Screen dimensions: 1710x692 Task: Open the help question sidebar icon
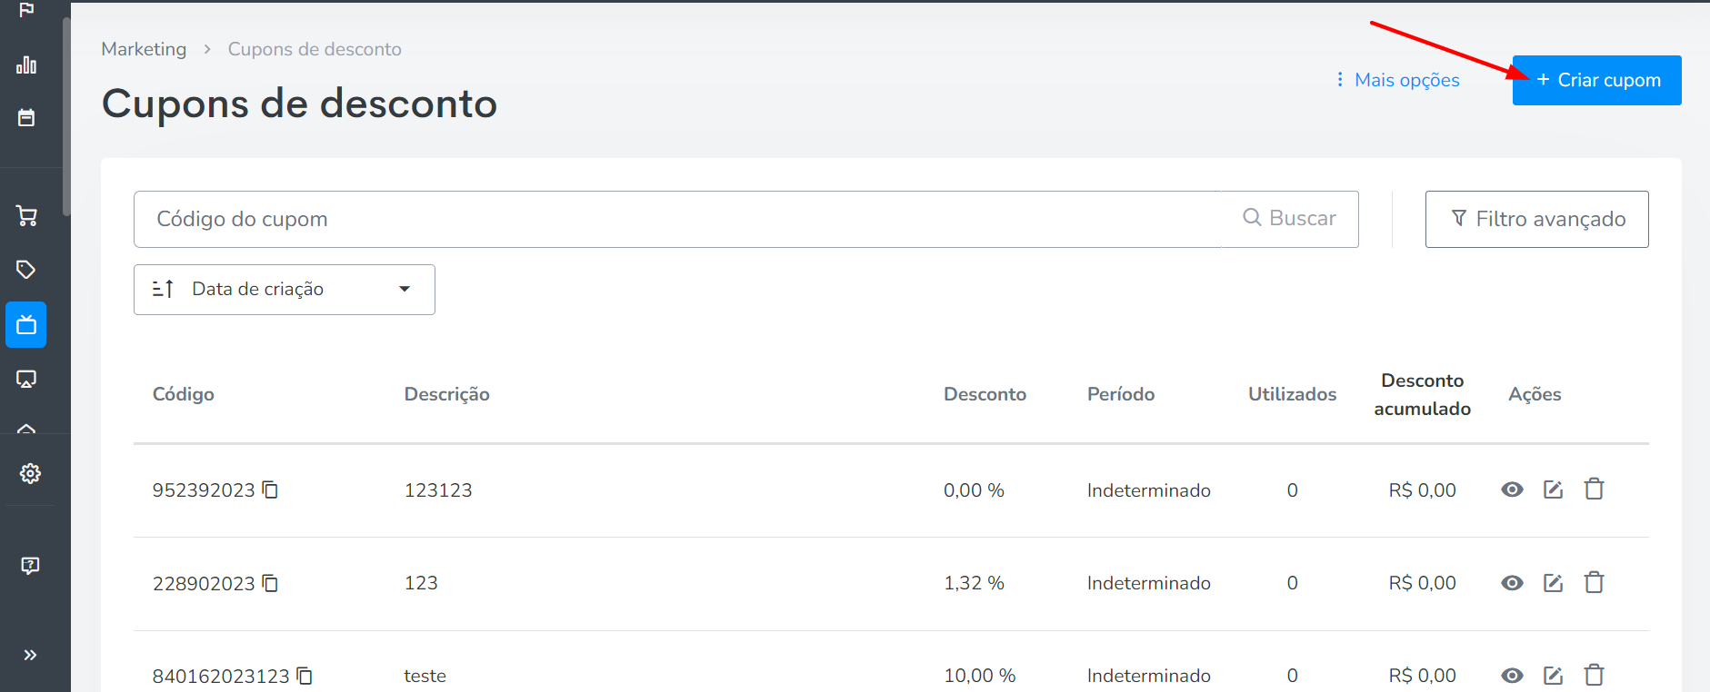(30, 565)
